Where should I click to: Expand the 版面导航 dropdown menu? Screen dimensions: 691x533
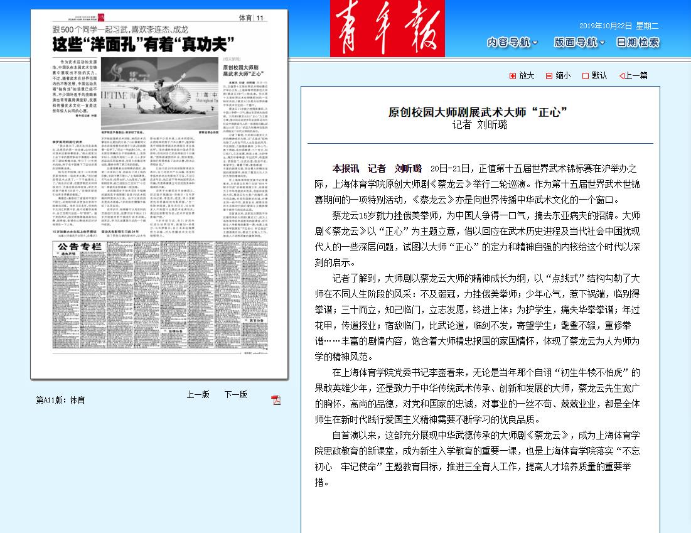click(579, 43)
